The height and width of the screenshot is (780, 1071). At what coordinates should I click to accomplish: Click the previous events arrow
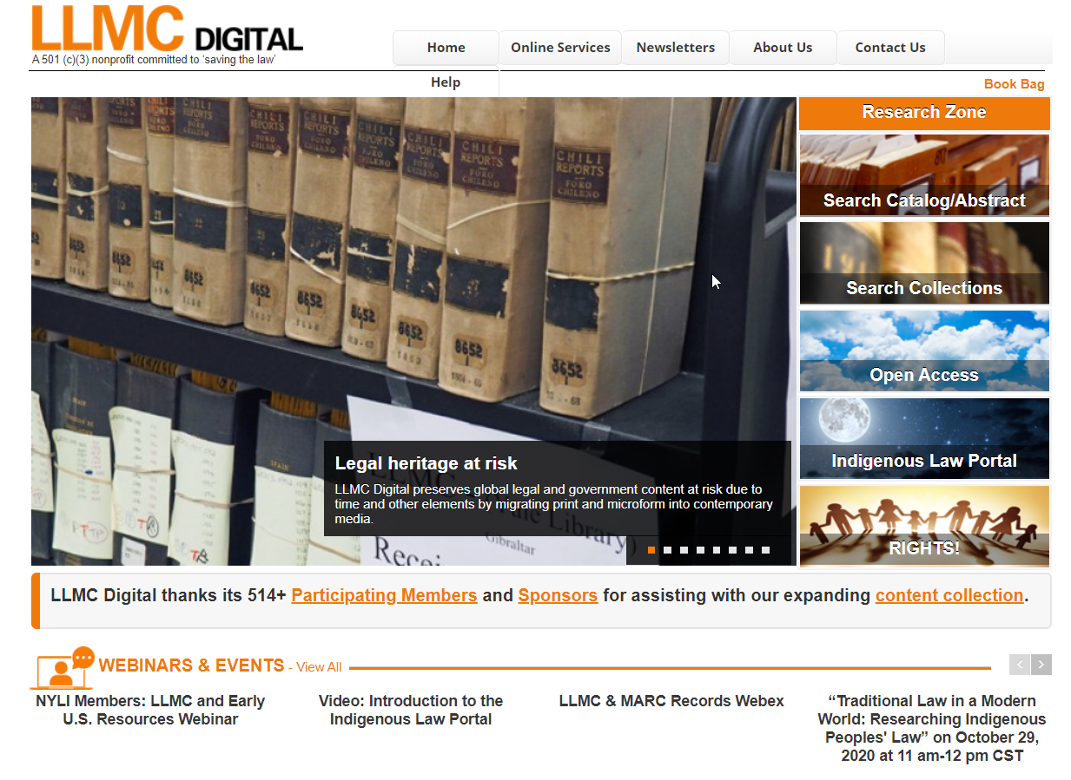tap(1020, 665)
